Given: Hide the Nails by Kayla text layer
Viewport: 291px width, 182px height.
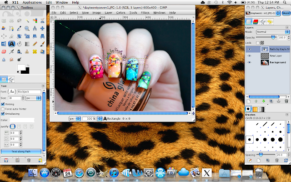Looking at the screenshot, I should pos(249,49).
